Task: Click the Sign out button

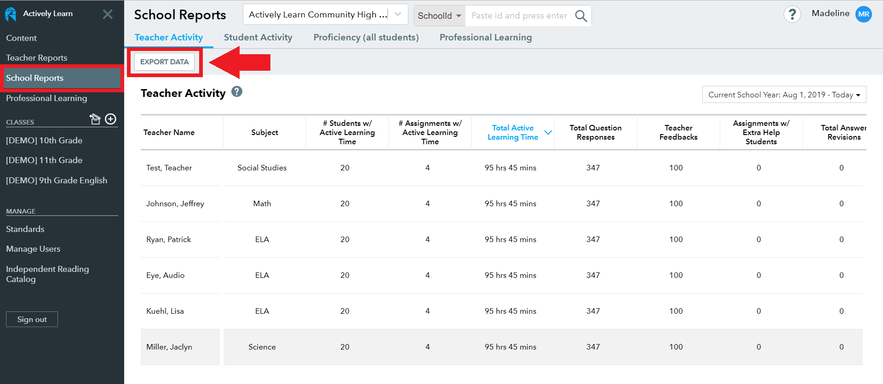Action: 32,319
